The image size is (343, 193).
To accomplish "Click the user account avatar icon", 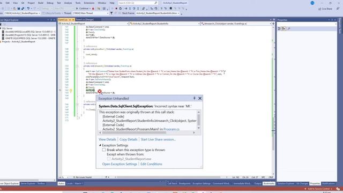I will pos(312,3).
